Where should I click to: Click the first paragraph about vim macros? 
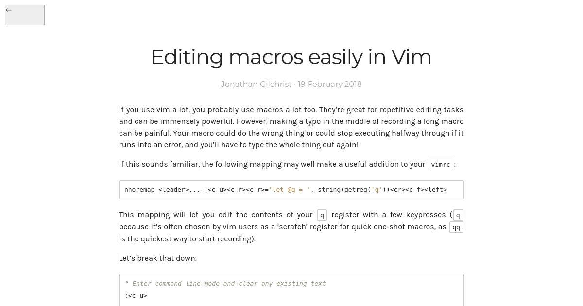click(291, 127)
